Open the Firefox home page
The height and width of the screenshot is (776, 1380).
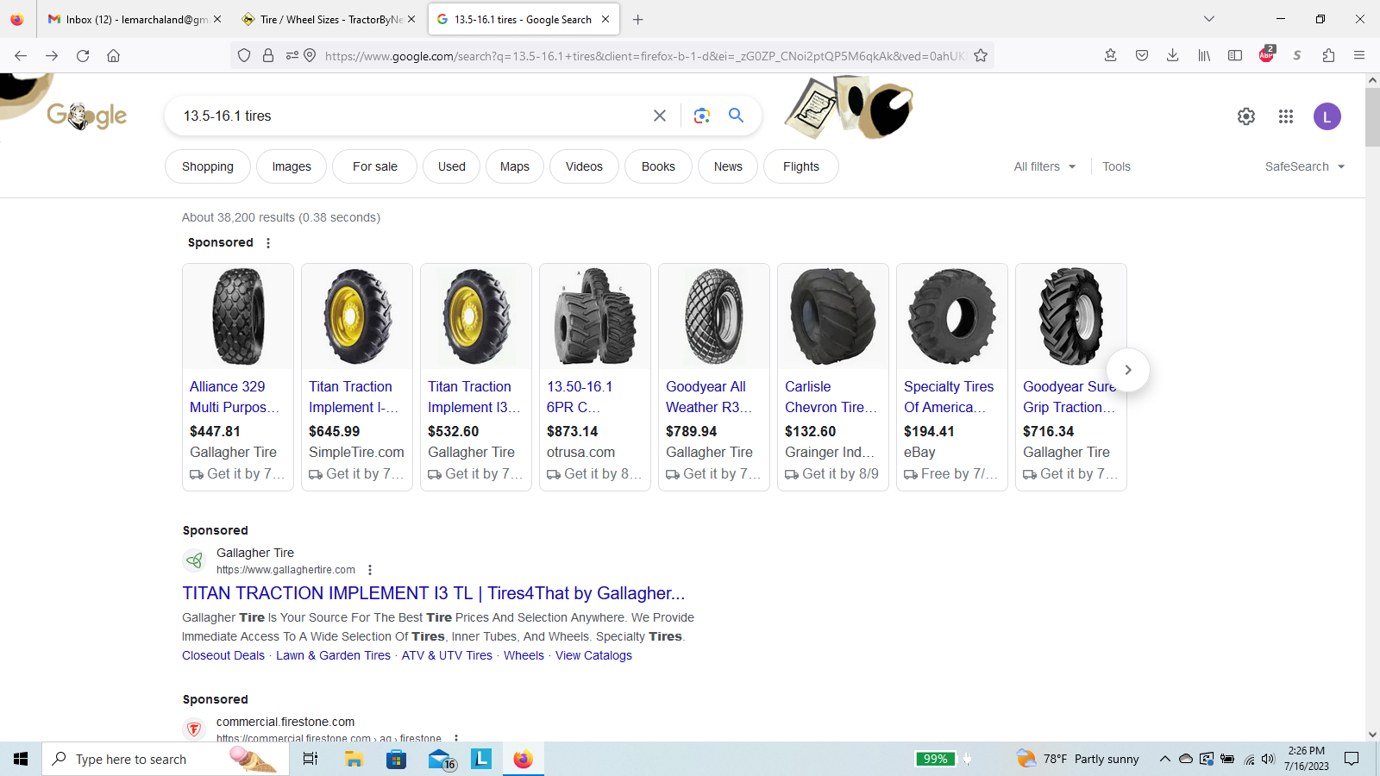click(113, 55)
